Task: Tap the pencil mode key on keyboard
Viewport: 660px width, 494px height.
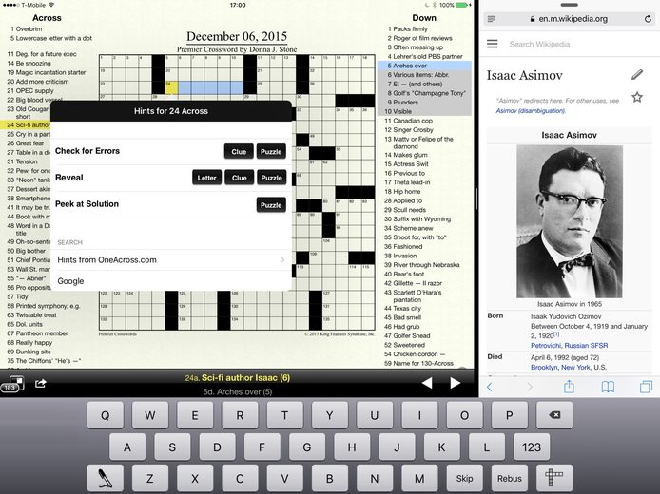Action: pyautogui.click(x=106, y=479)
